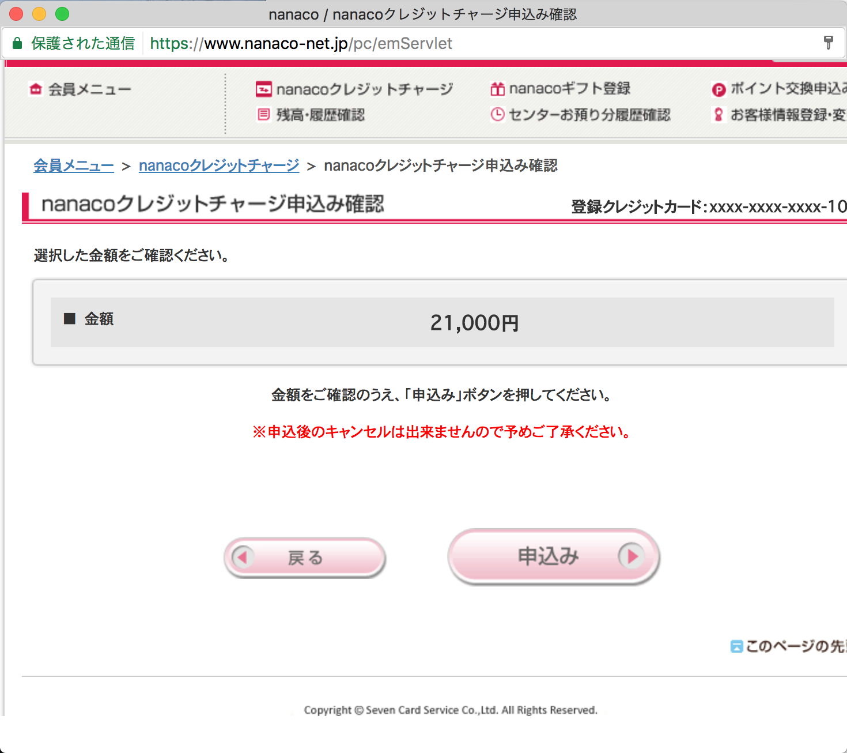Click the green padlock security icon
The height and width of the screenshot is (753, 847).
coord(17,43)
